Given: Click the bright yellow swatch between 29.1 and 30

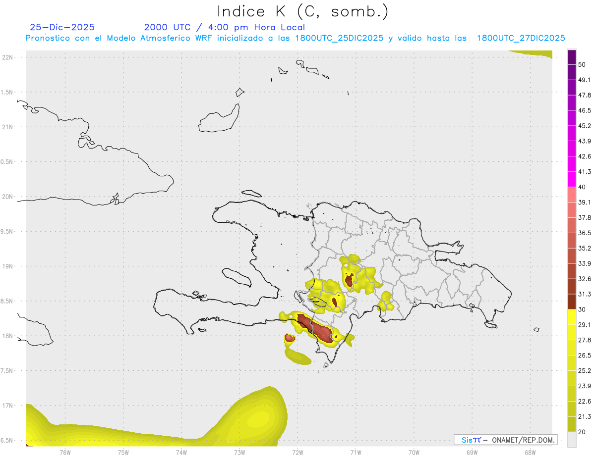Looking at the screenshot, I should coord(572,317).
